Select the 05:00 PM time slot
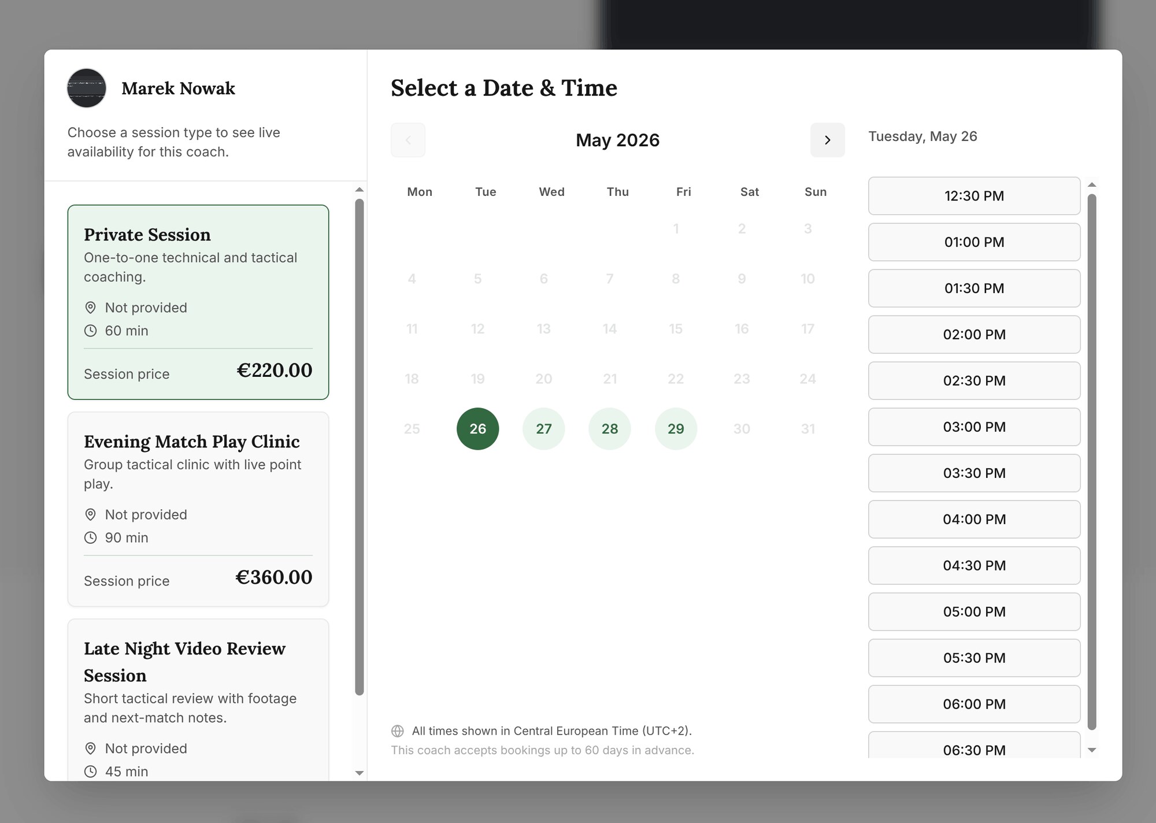This screenshot has width=1156, height=823. [974, 612]
